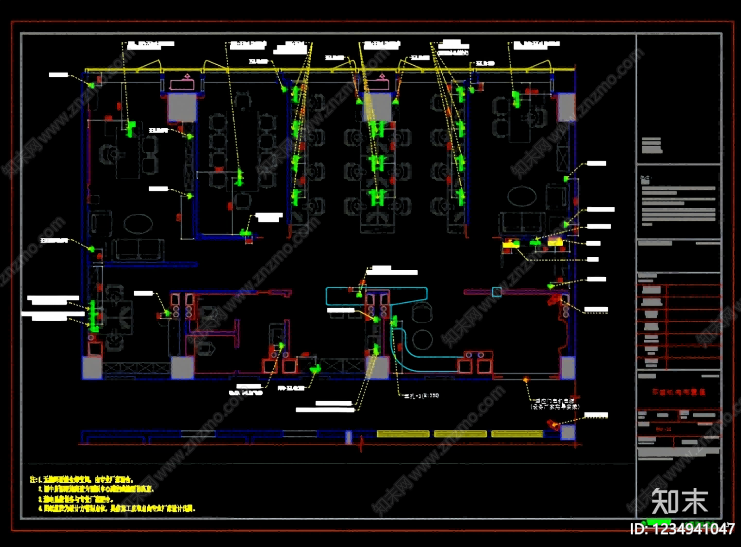Select the annotation "(设备厂家指导安装)"
The height and width of the screenshot is (547, 741).
coord(555,407)
